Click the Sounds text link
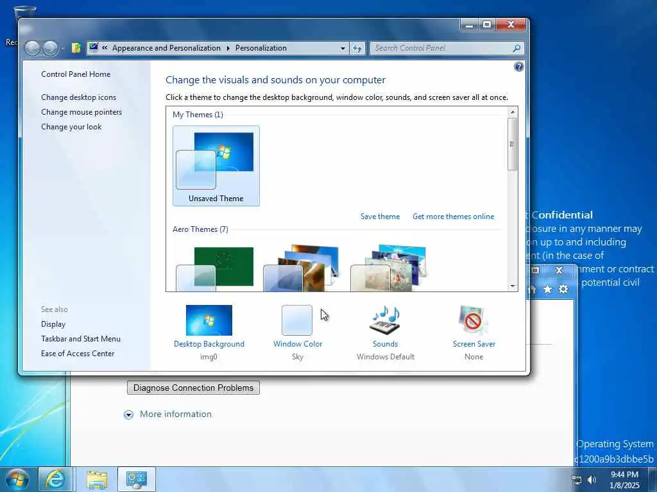This screenshot has height=492, width=657. [385, 344]
